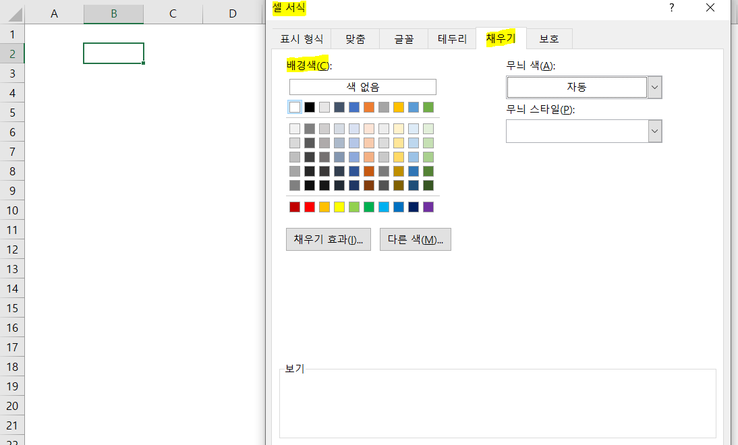738x445 pixels.
Task: Click the 색 없음 button
Action: coord(363,87)
